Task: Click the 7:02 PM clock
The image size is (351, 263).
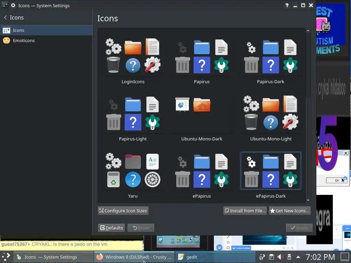Action: click(x=320, y=257)
